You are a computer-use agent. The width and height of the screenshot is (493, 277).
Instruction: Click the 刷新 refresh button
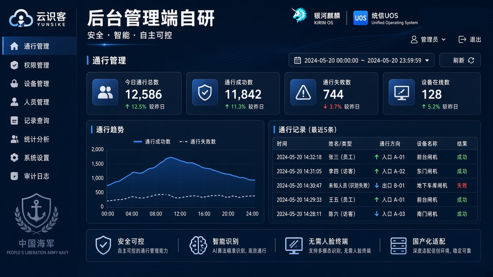(x=460, y=60)
